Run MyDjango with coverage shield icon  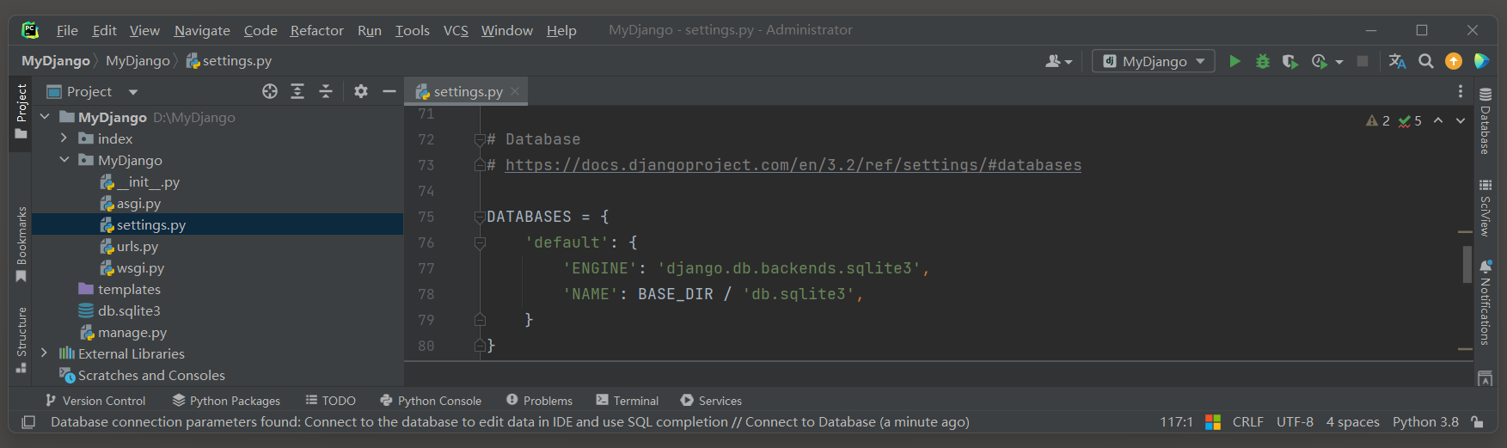click(x=1290, y=61)
